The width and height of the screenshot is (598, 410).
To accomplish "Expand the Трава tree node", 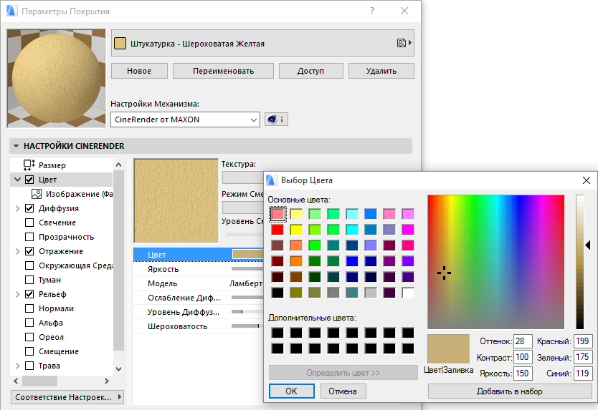I will pos(17,366).
